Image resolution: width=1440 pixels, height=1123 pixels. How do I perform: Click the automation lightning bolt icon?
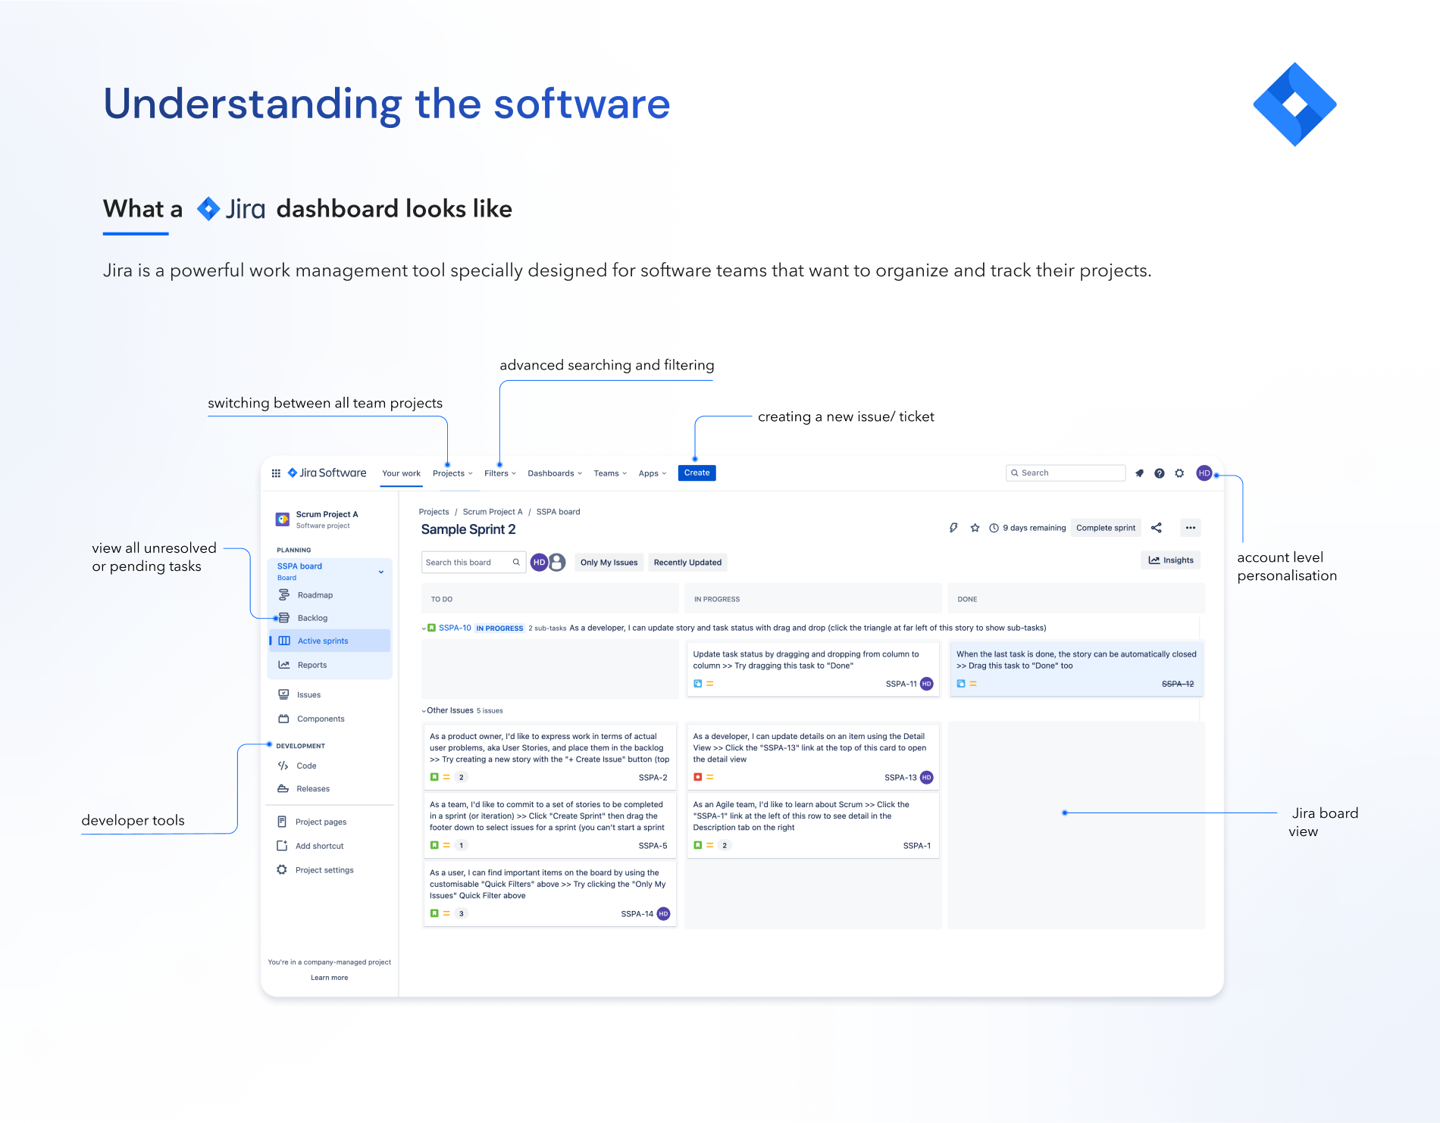953,528
